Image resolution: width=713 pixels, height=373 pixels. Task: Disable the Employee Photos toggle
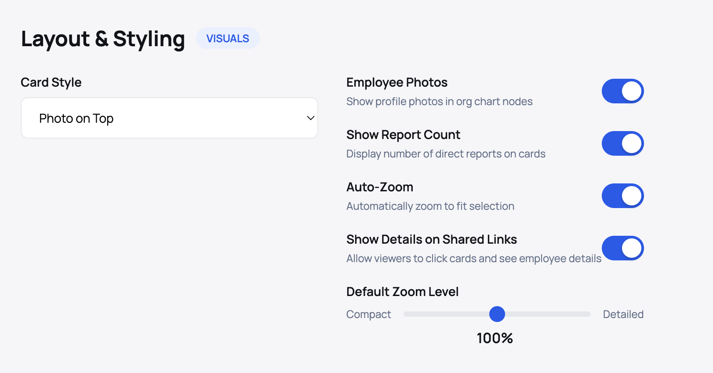point(622,91)
